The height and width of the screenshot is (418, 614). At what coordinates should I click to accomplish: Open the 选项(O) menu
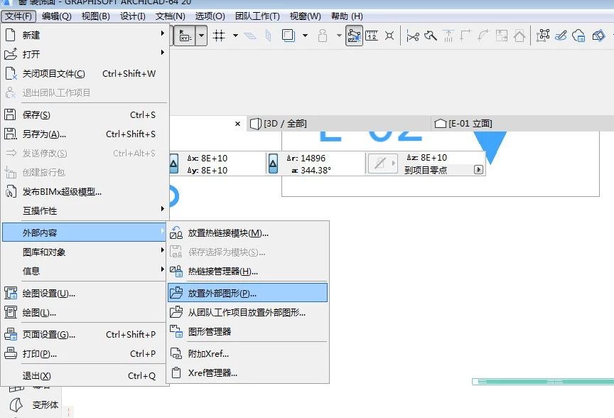pyautogui.click(x=210, y=16)
